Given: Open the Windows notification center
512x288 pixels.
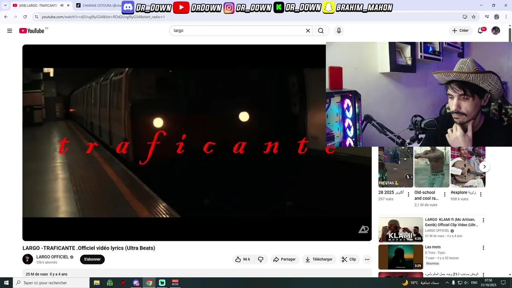Looking at the screenshot, I should 504,283.
